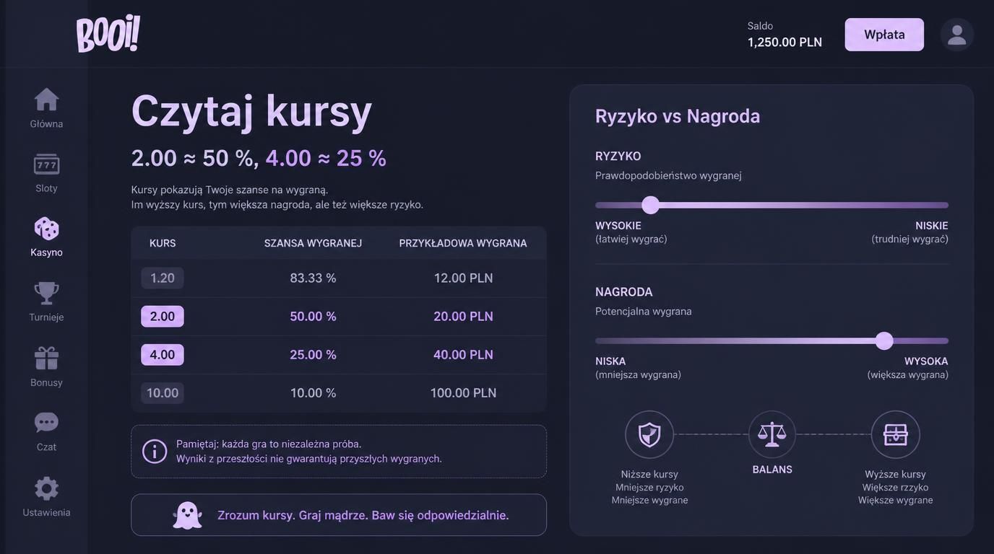Click the 20.00 PLN example win
994x554 pixels.
463,317
